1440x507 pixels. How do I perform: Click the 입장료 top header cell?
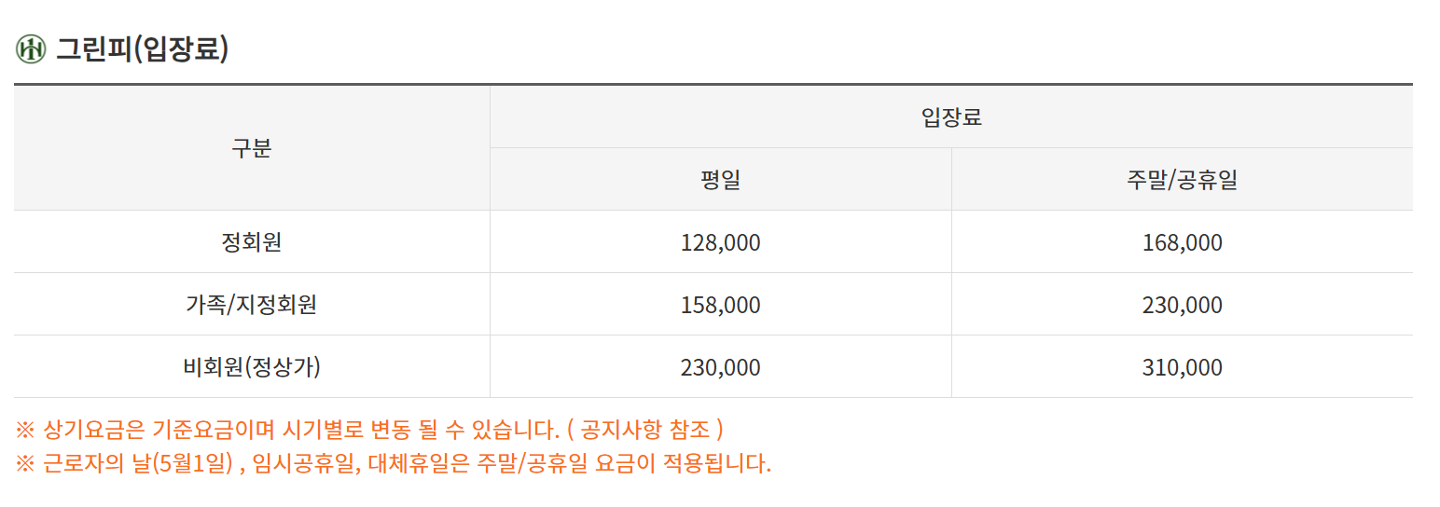coord(951,117)
